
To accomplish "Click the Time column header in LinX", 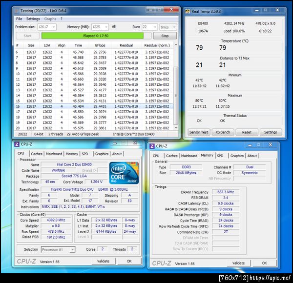I will (78, 45).
